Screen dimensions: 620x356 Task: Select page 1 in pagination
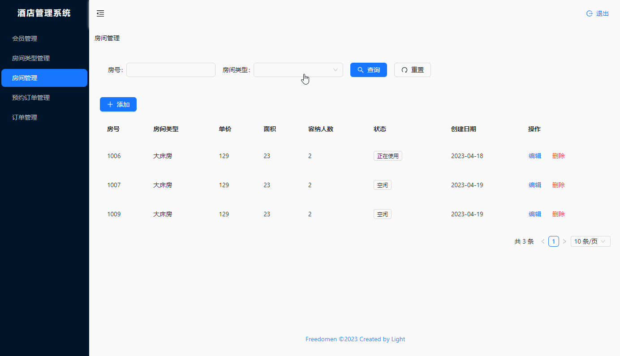[554, 241]
